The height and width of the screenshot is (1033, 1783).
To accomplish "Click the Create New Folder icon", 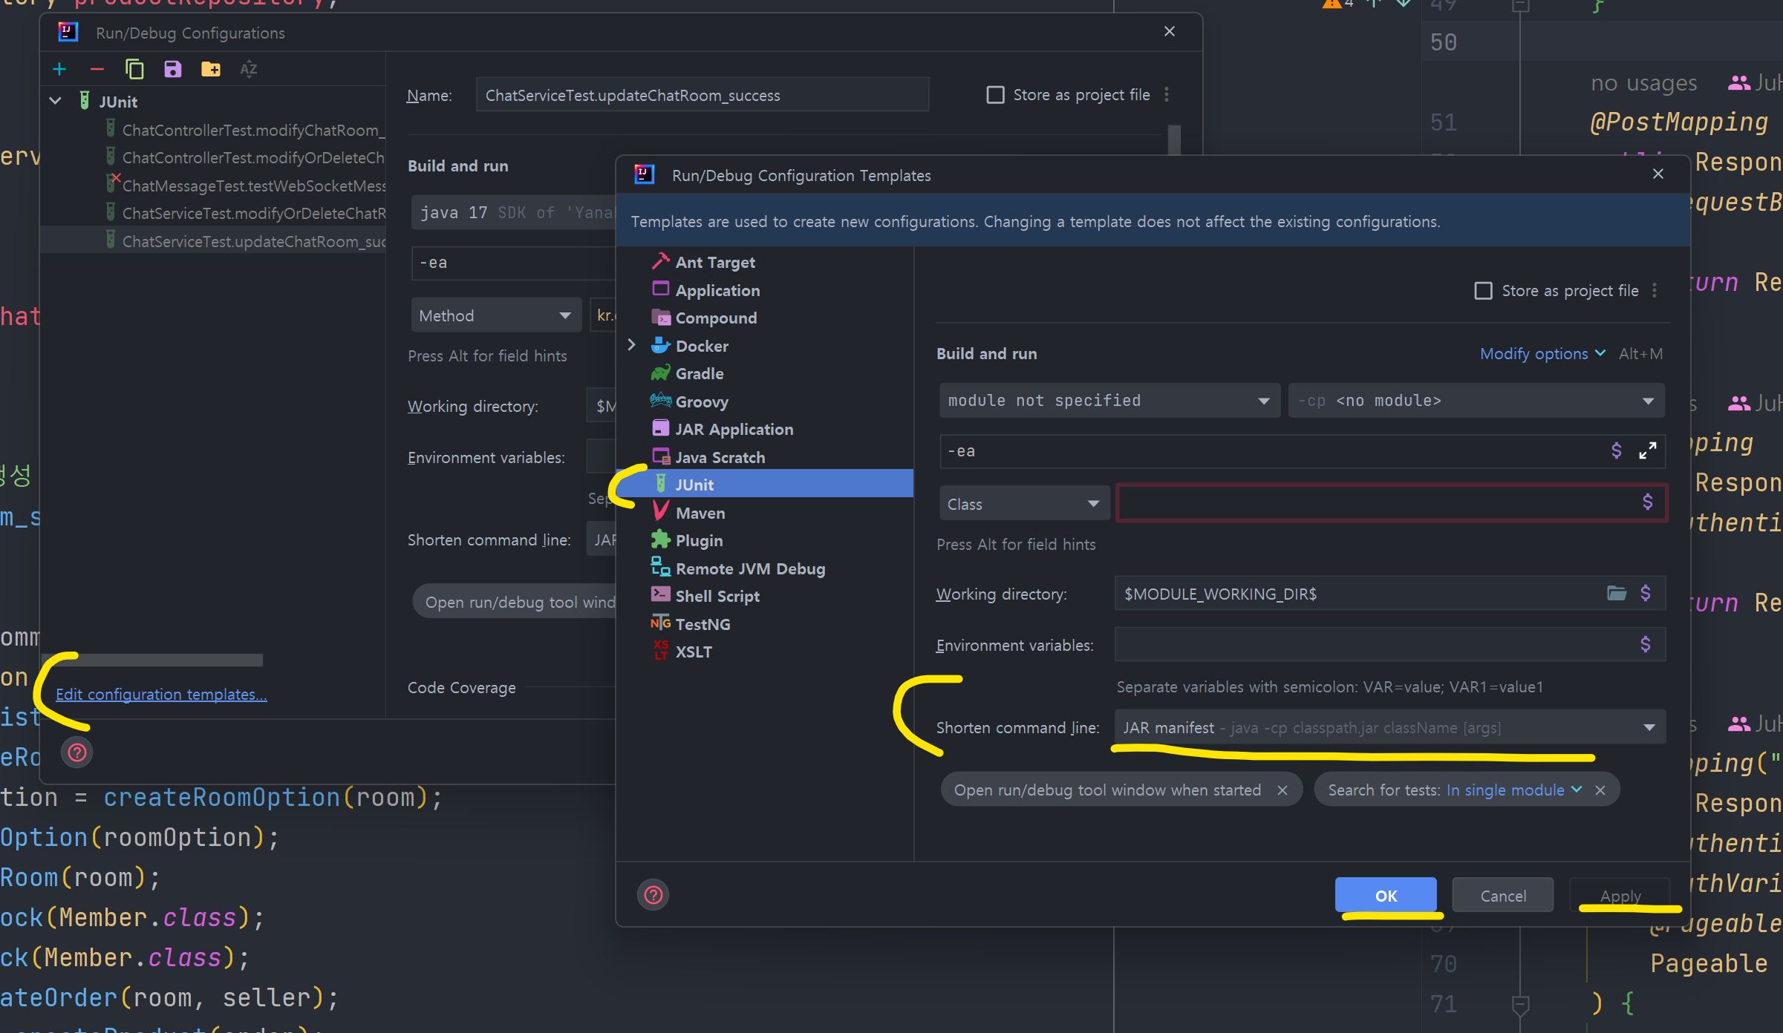I will tap(211, 69).
